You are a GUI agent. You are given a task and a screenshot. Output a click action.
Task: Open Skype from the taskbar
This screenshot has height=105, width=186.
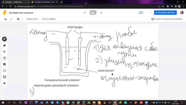pos(58,103)
